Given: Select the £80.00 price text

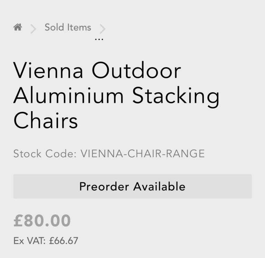Looking at the screenshot, I should (42, 221).
